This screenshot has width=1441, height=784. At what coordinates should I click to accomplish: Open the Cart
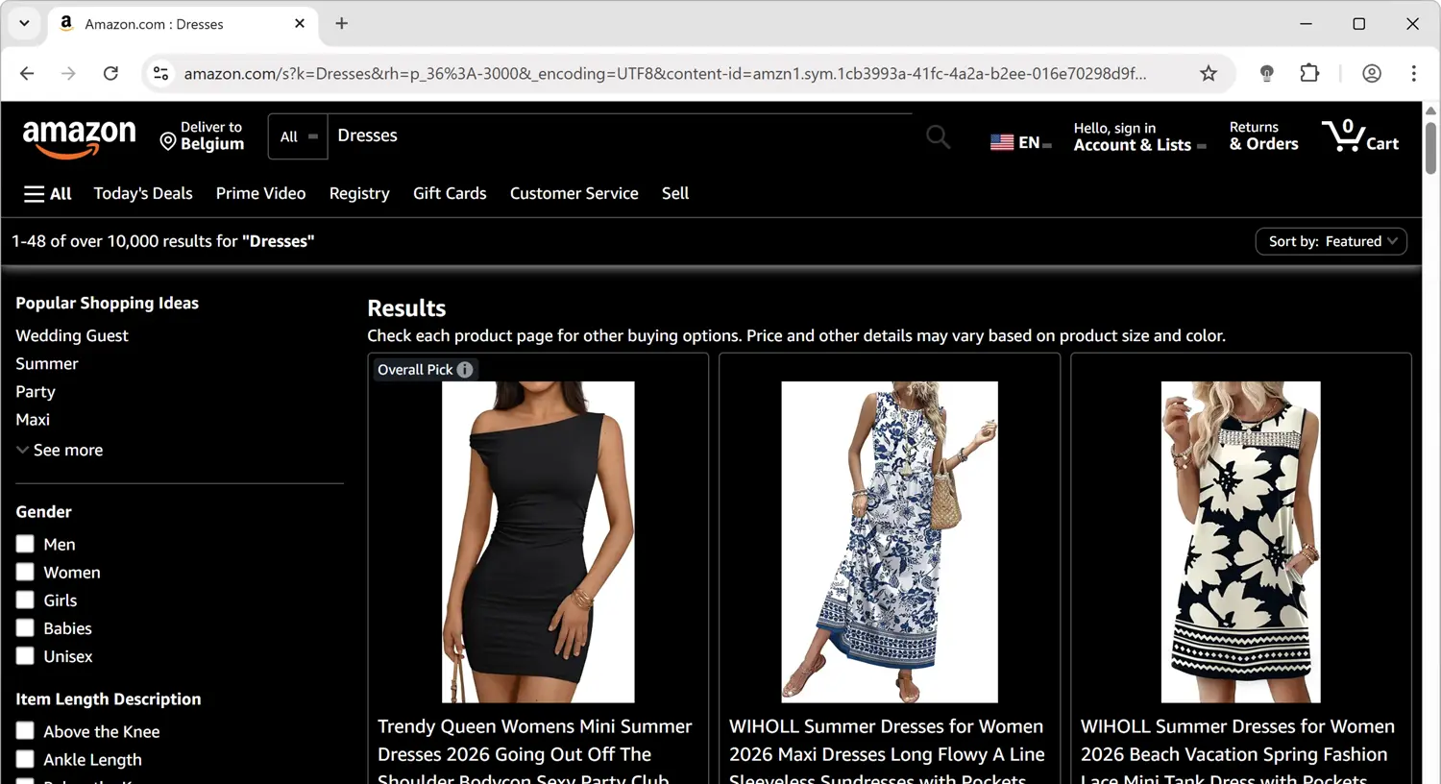(1360, 135)
